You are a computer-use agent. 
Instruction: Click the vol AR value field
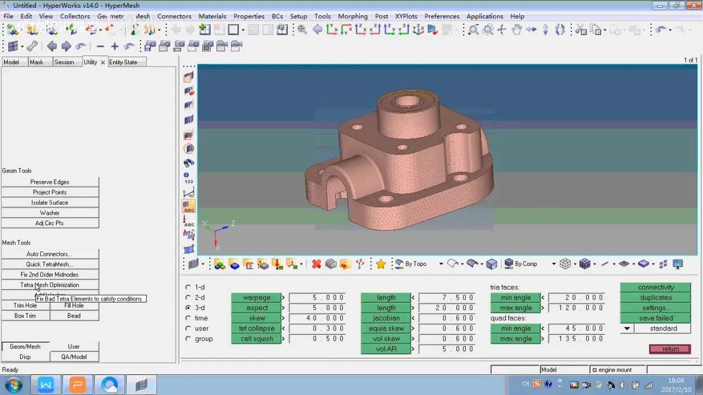pyautogui.click(x=446, y=349)
